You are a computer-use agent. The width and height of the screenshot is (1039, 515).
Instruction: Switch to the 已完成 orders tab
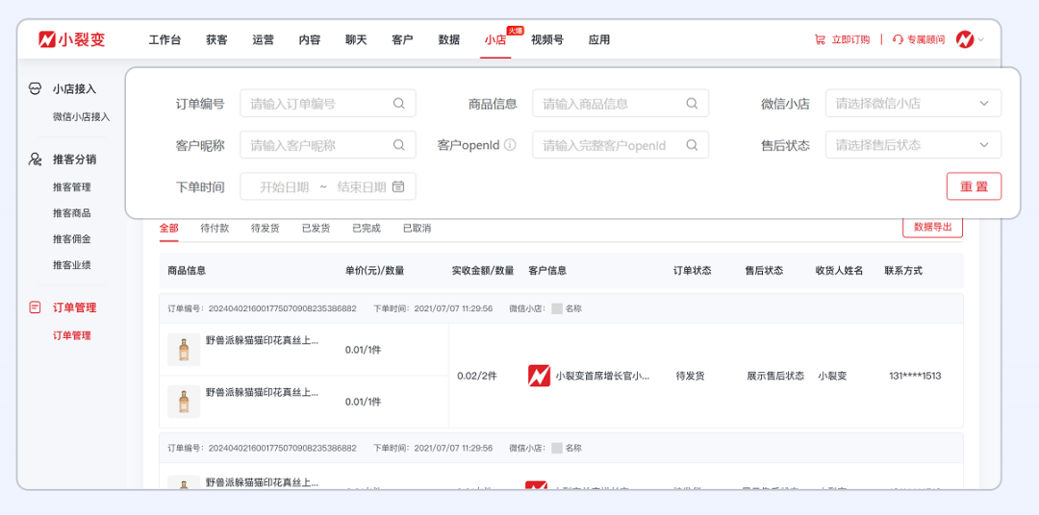coord(367,229)
